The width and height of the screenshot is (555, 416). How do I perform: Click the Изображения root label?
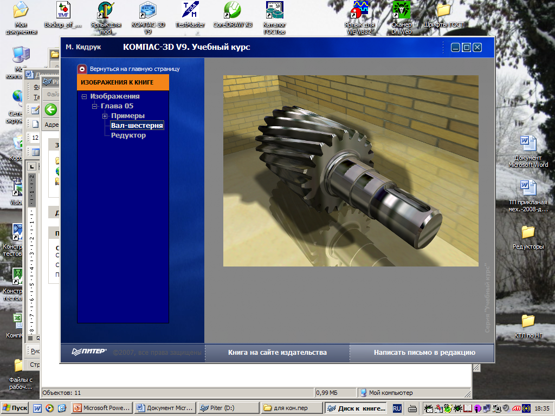click(x=115, y=96)
